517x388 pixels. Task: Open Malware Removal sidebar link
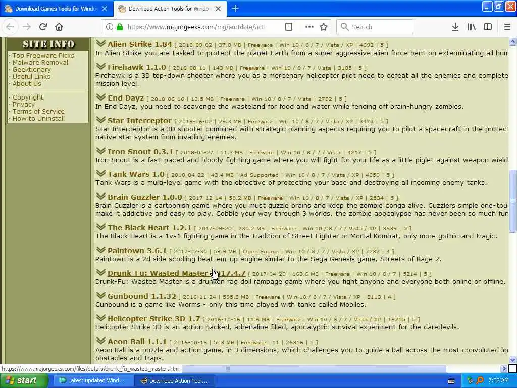(x=40, y=62)
